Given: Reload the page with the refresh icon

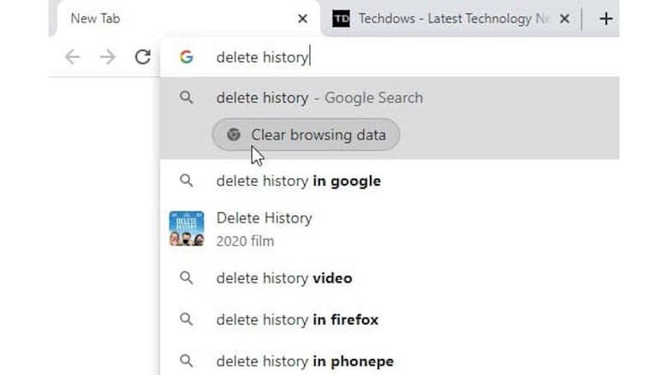Looking at the screenshot, I should (142, 57).
